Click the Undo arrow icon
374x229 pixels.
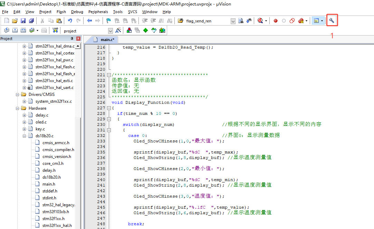pos(70,21)
